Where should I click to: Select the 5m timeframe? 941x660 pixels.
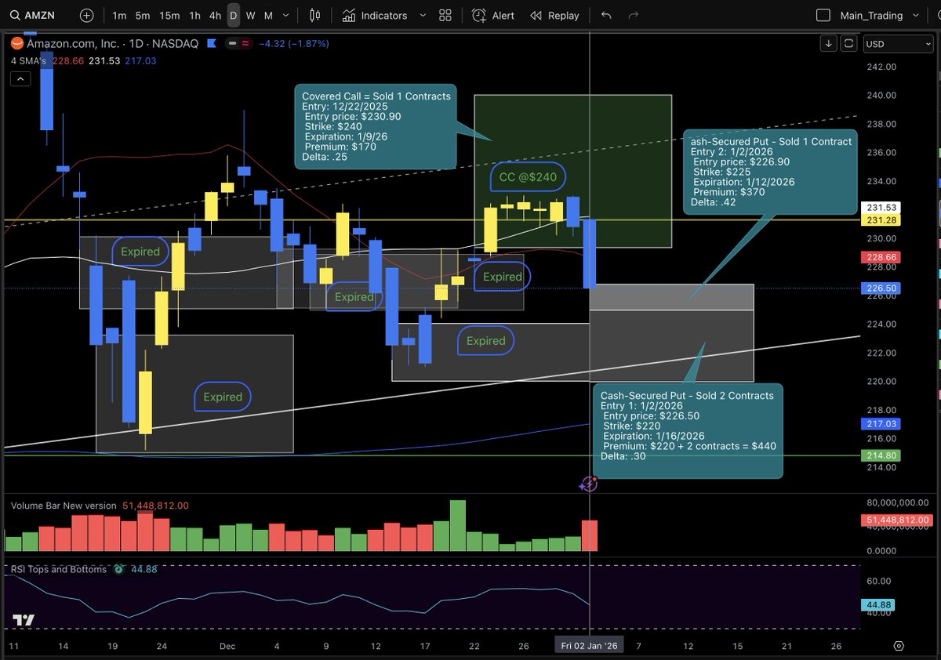142,16
